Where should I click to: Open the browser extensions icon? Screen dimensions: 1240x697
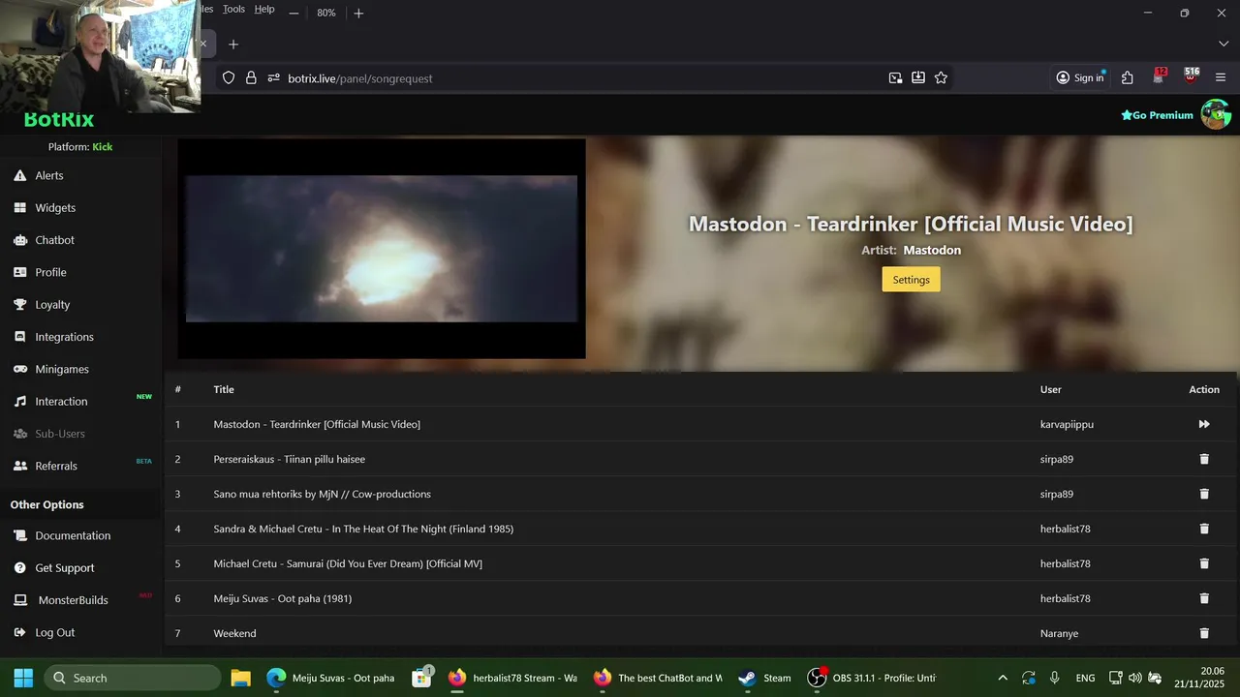1128,78
